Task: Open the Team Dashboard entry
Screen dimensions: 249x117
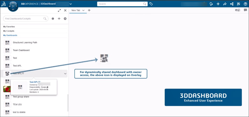Action: pos(21,50)
